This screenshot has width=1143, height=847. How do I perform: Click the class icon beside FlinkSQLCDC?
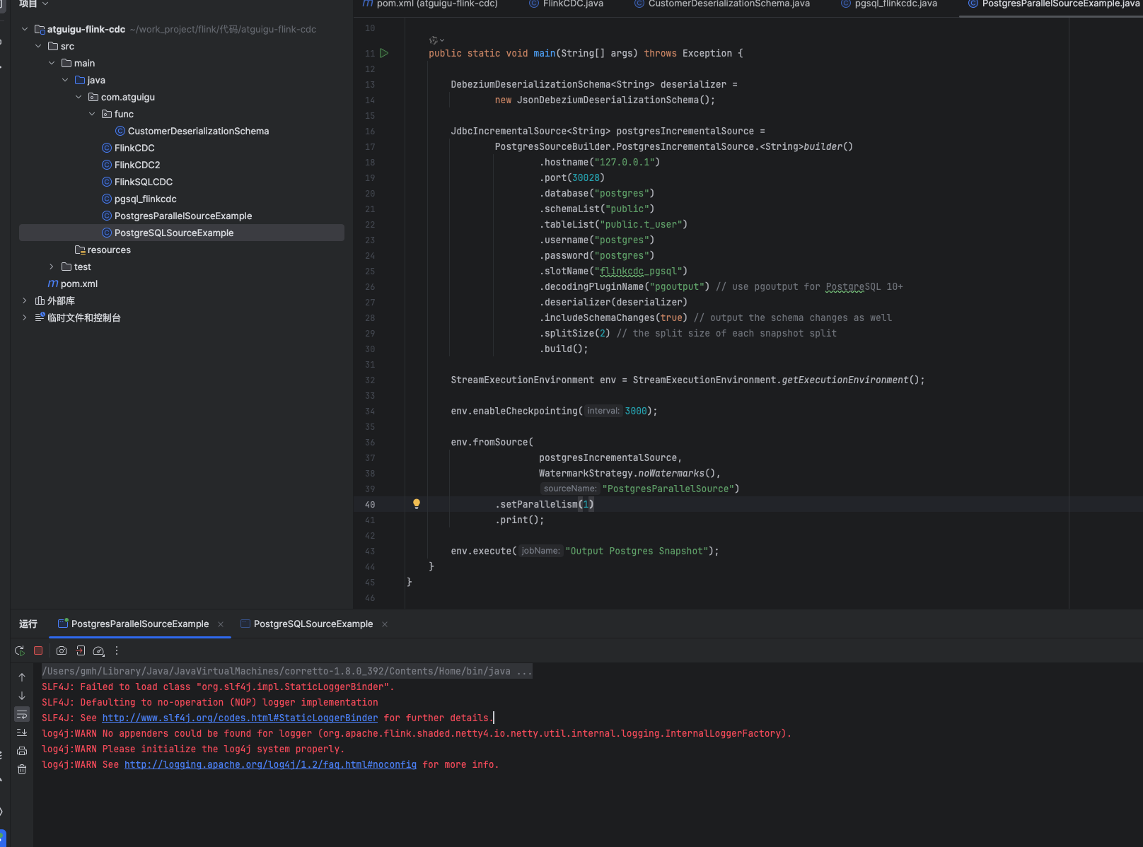(107, 182)
